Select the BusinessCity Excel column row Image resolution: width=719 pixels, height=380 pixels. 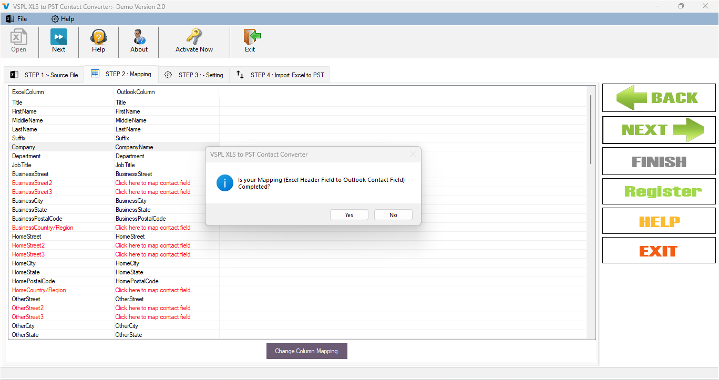(26, 201)
